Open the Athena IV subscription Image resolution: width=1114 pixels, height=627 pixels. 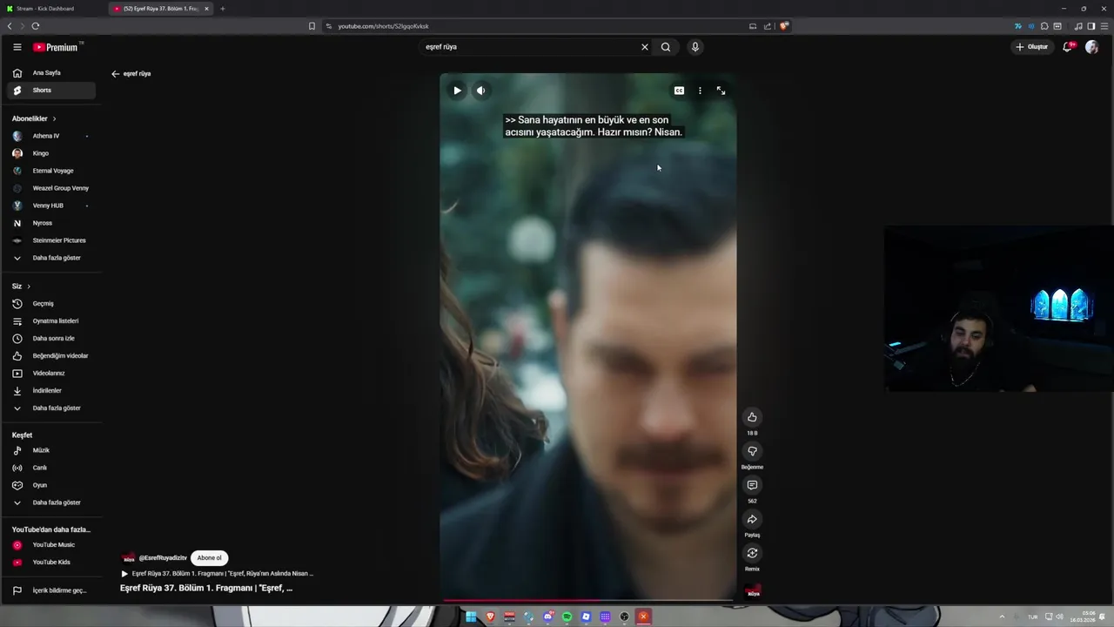[x=52, y=136]
